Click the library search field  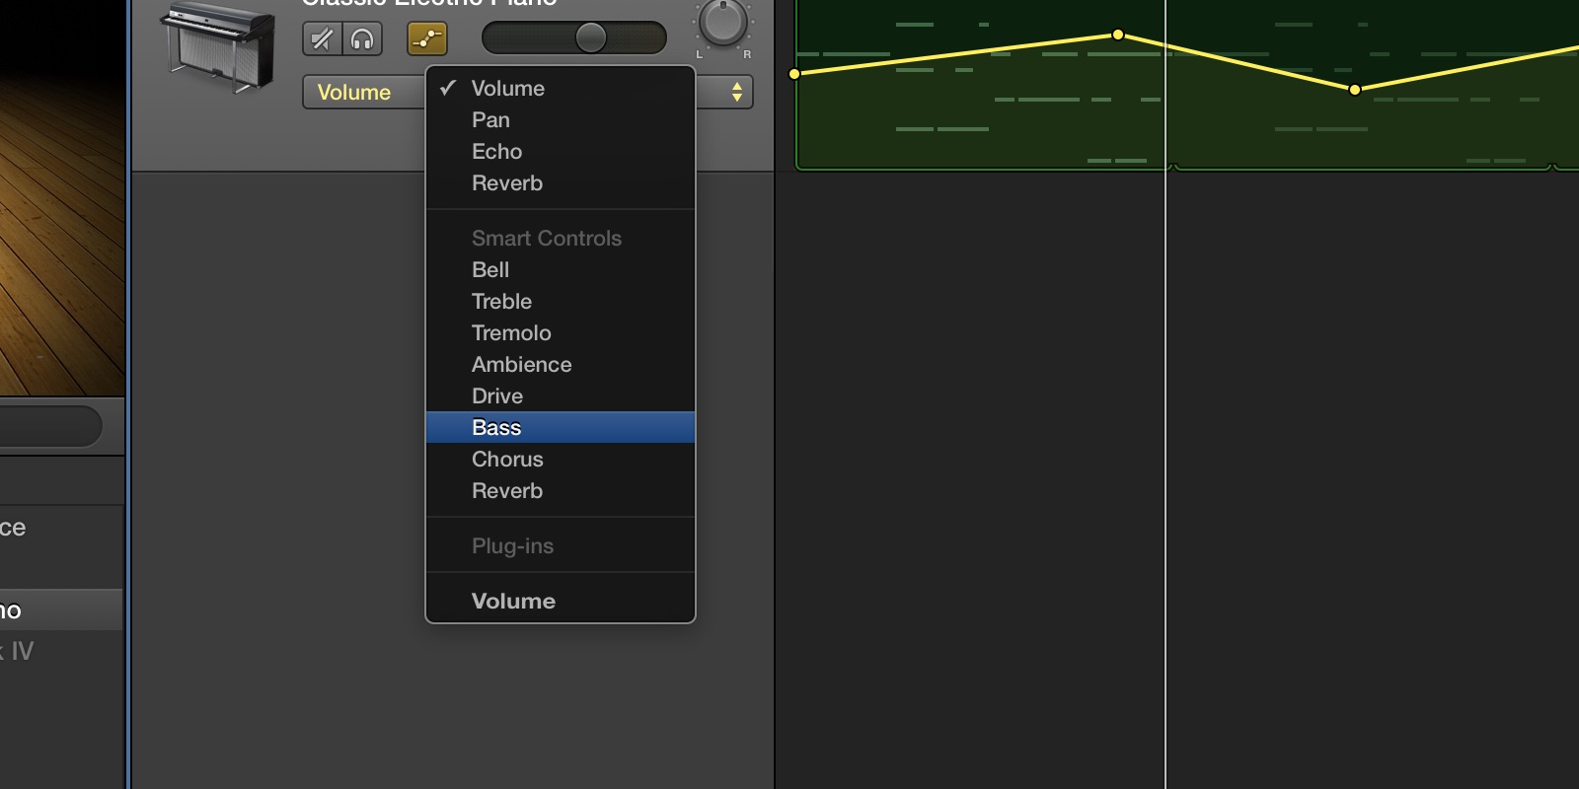click(x=49, y=427)
